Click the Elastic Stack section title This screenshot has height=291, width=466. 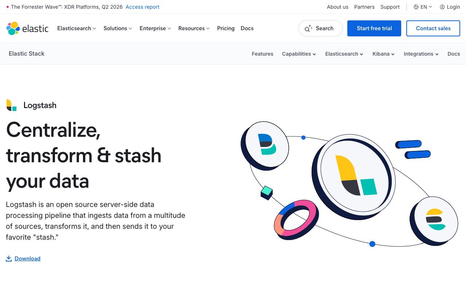point(27,53)
